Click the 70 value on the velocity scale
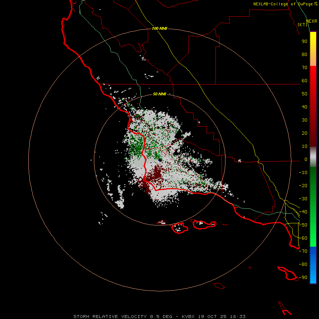 pyautogui.click(x=304, y=68)
